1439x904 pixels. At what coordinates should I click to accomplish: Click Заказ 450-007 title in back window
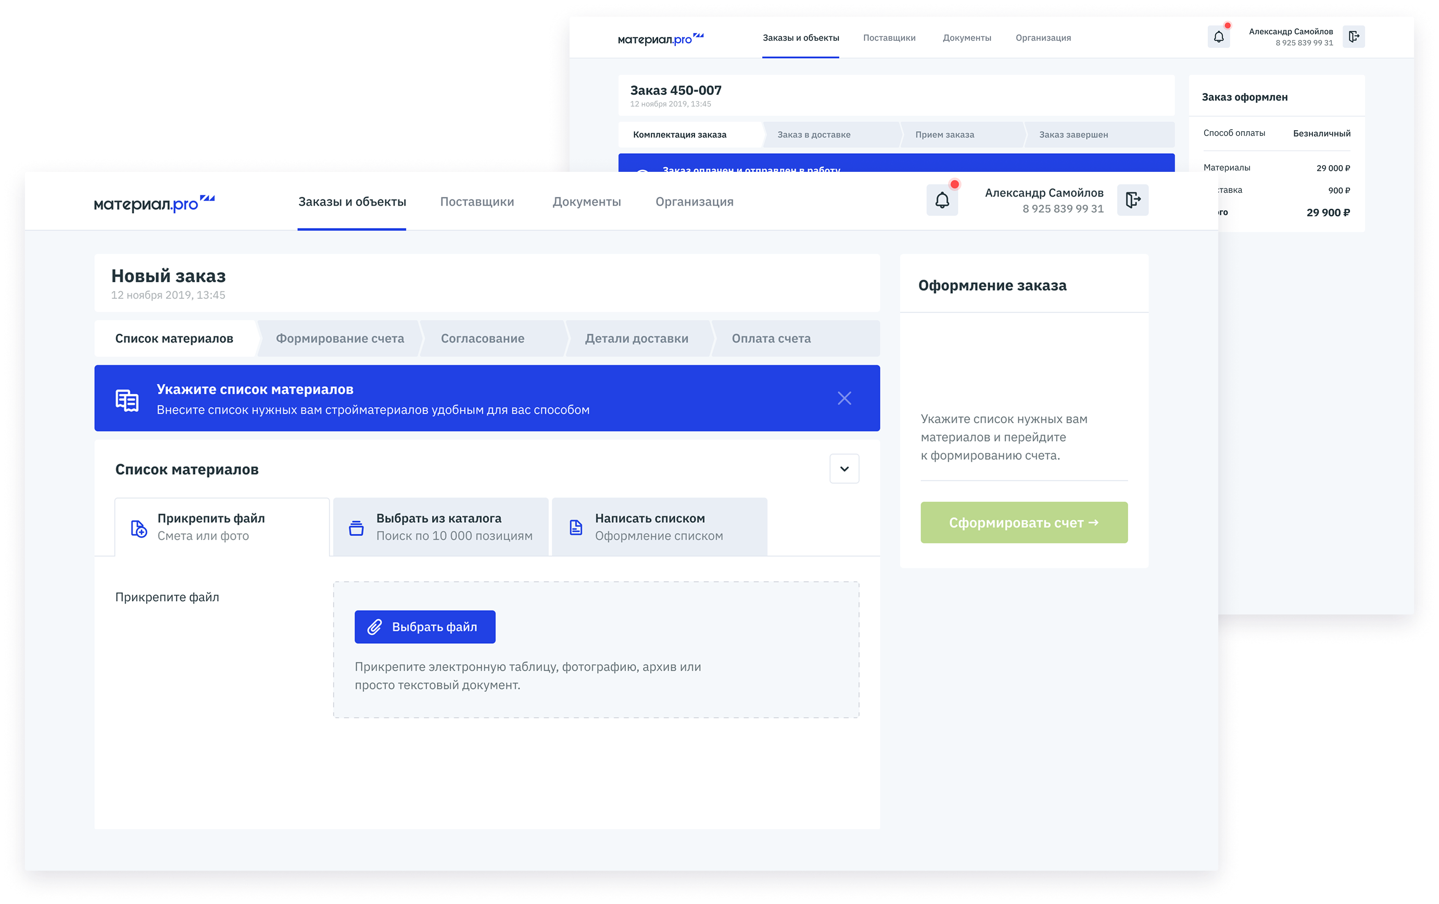click(676, 90)
